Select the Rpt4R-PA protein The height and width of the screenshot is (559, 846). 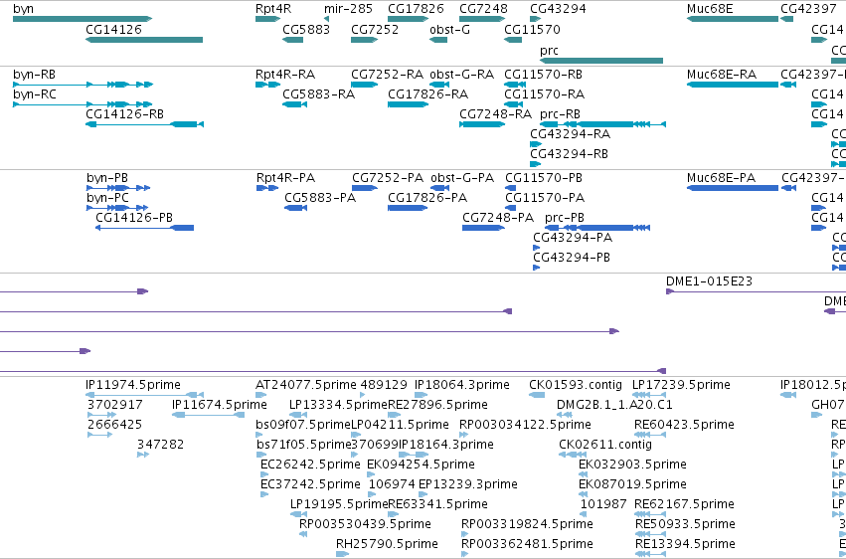tap(267, 188)
